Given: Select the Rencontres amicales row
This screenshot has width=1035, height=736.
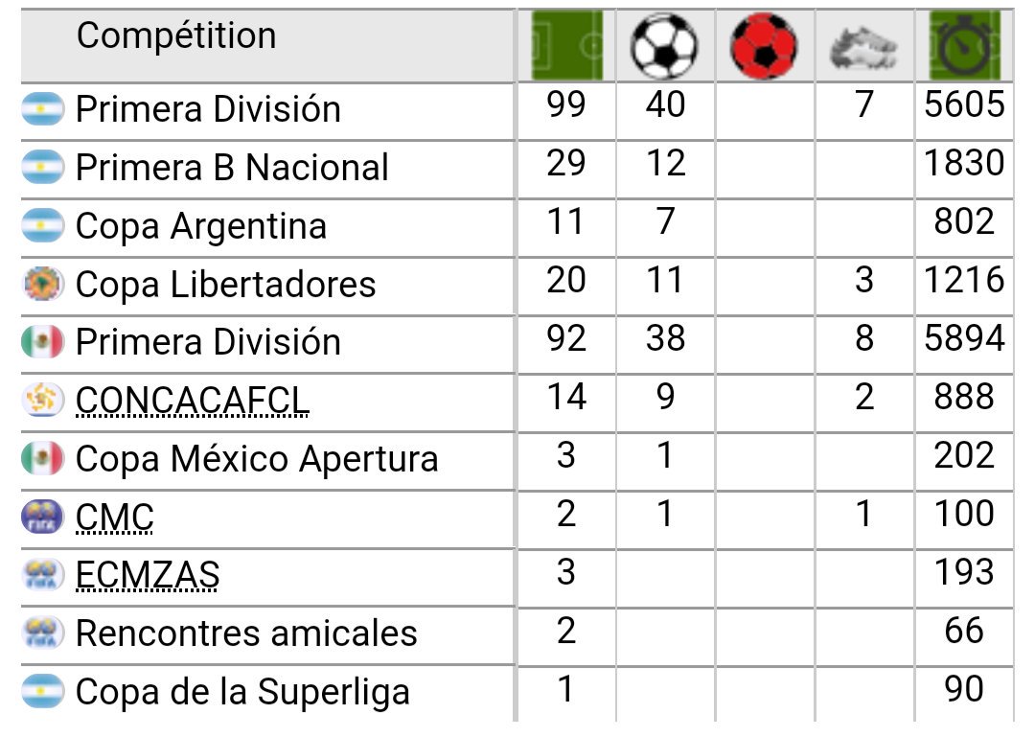Looking at the screenshot, I should (x=517, y=633).
